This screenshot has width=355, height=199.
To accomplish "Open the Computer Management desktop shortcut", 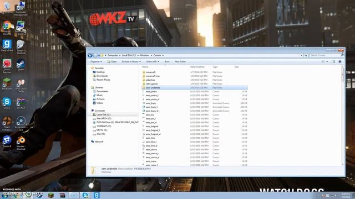I will (21, 9).
